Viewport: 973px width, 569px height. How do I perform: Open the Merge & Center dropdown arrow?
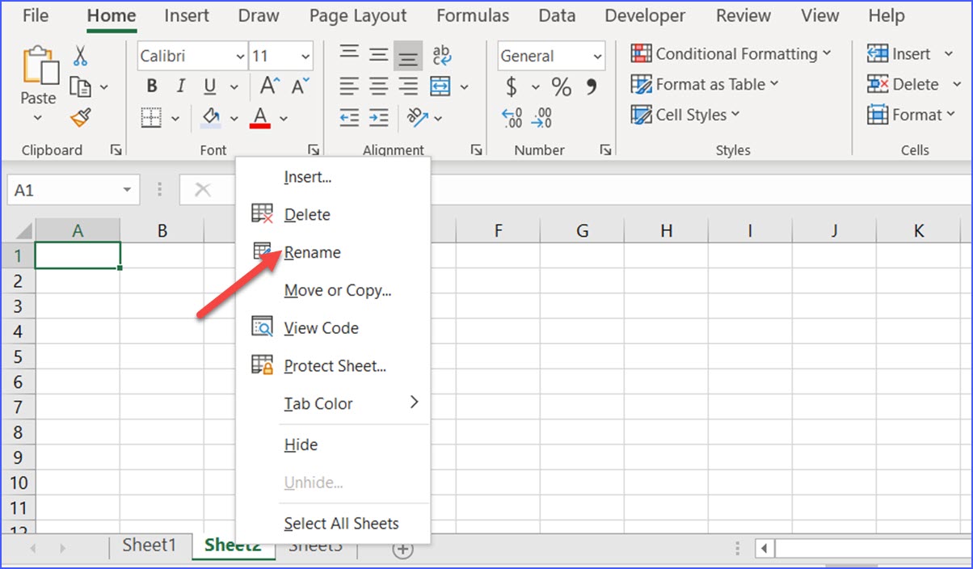(464, 86)
